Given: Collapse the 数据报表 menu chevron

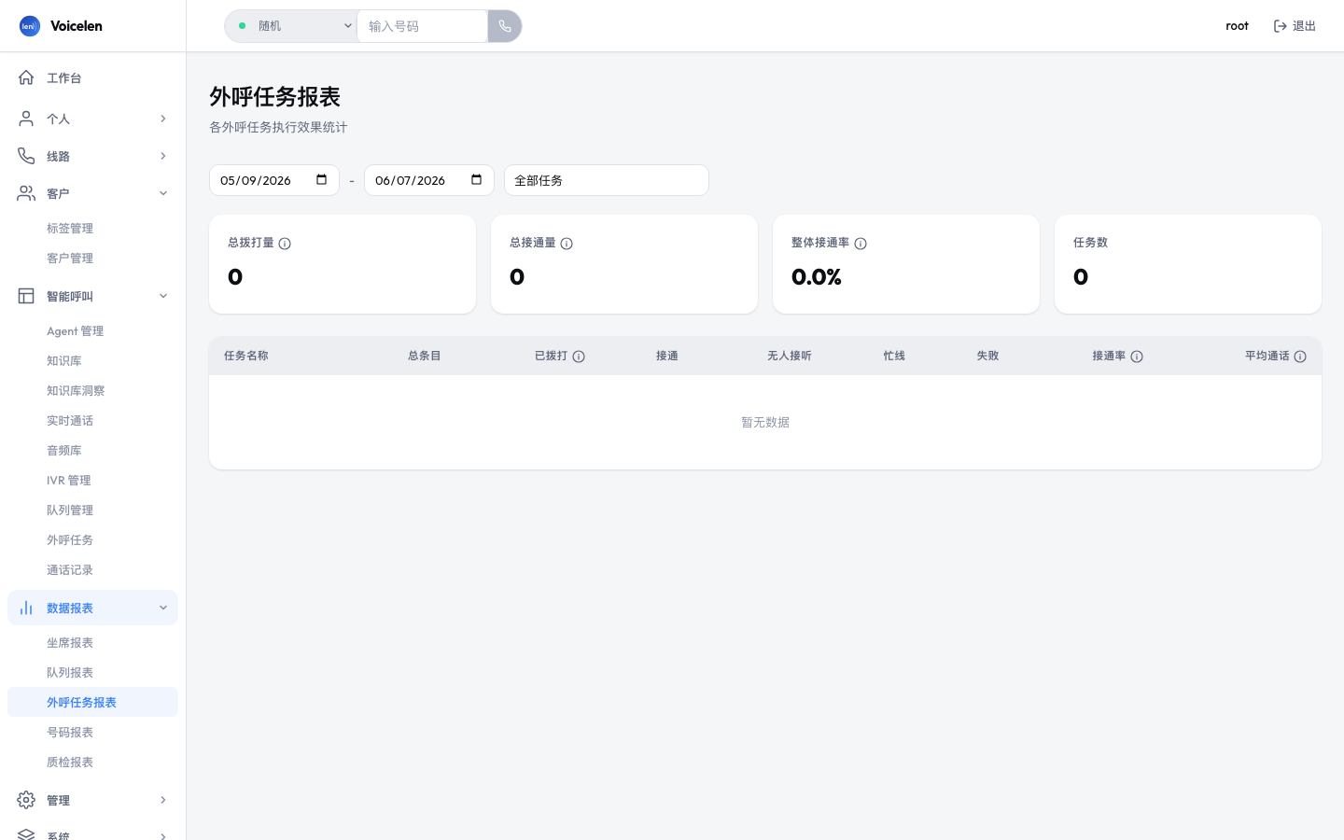Looking at the screenshot, I should click(x=163, y=608).
